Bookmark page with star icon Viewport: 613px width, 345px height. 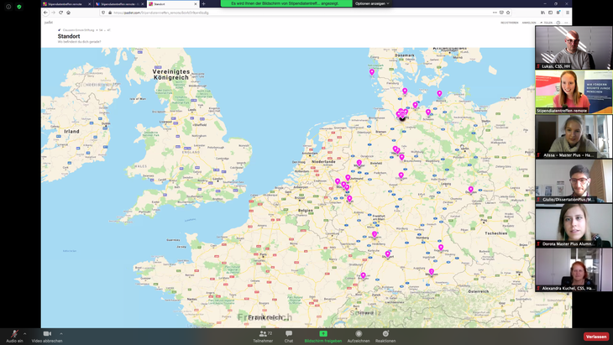click(508, 13)
